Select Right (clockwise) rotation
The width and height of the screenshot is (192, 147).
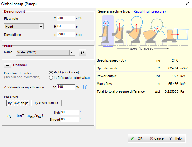click(64, 72)
